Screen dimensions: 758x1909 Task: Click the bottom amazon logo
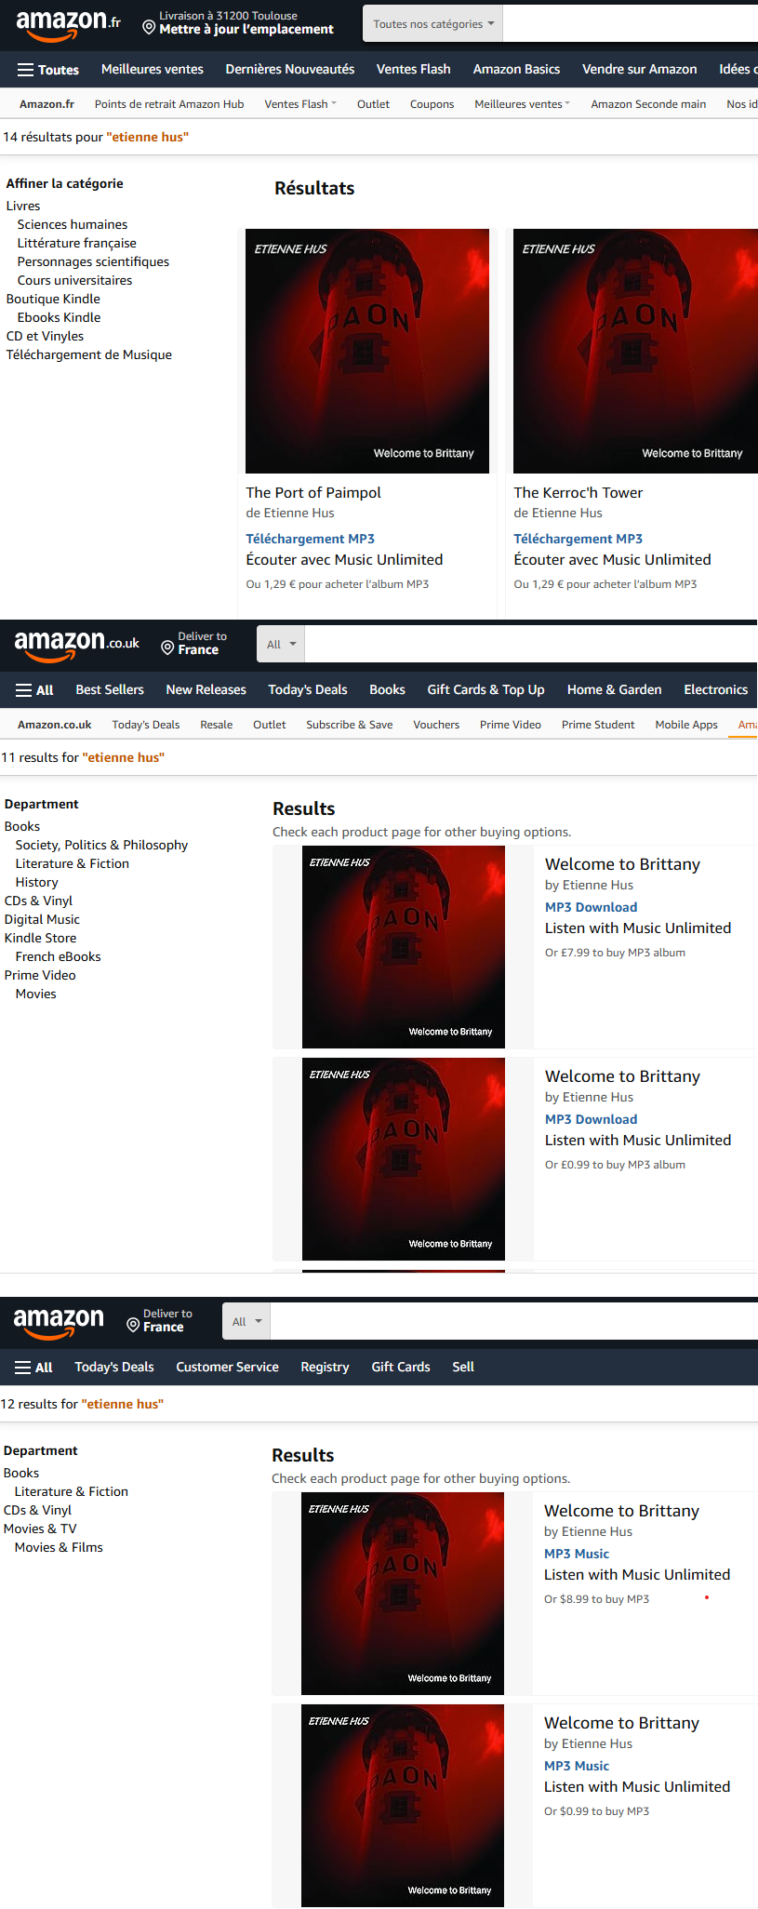[59, 1322]
